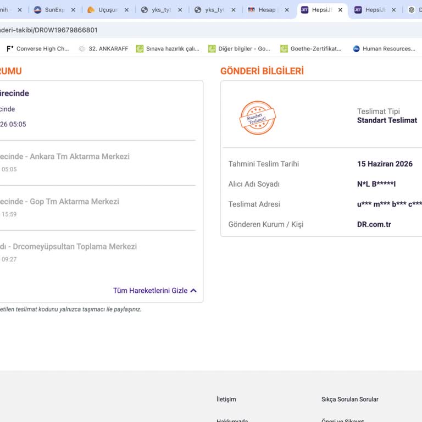The width and height of the screenshot is (422, 422).
Task: Click the recipient name N*L B*****I
Action: (376, 184)
